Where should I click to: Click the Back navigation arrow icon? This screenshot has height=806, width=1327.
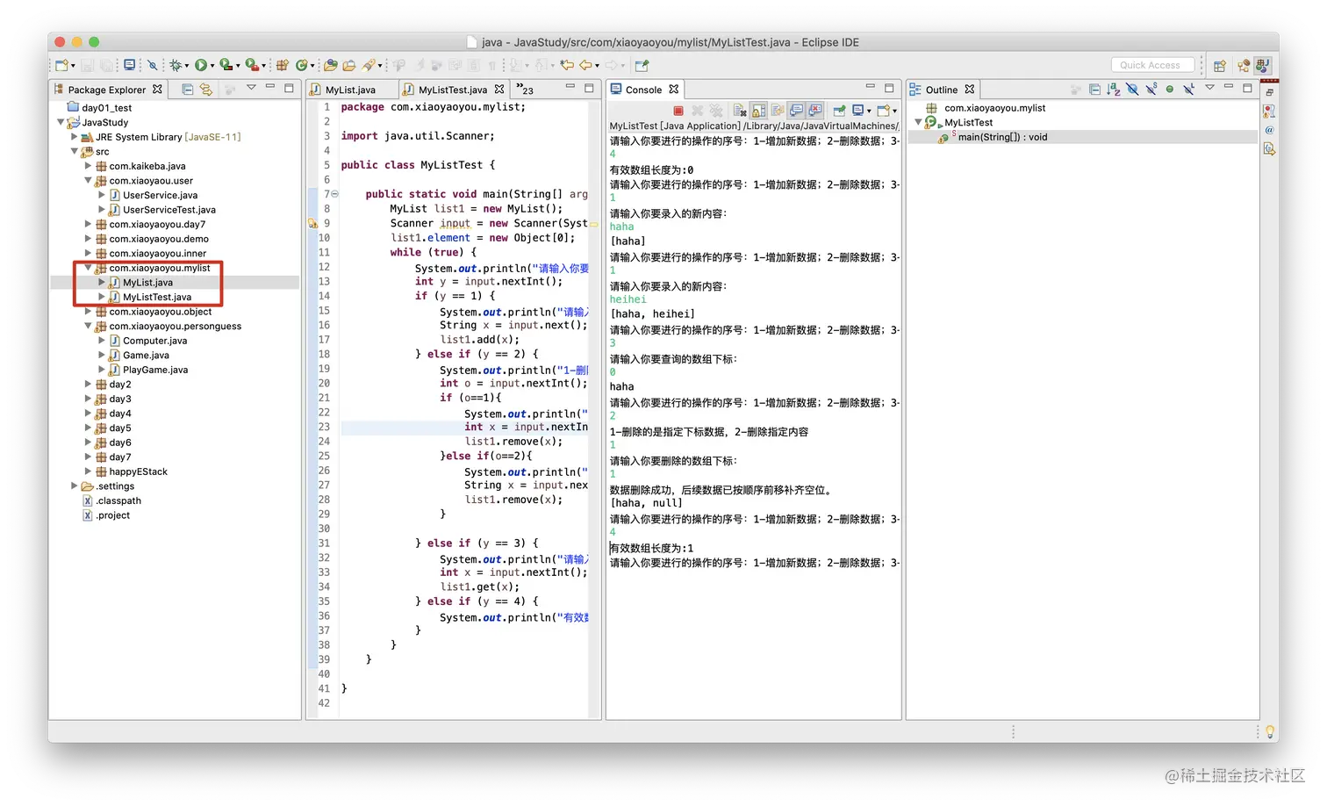point(586,65)
